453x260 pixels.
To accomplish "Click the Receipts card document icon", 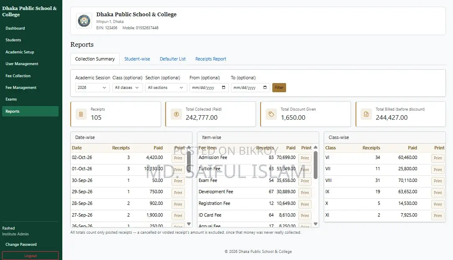I will (x=81, y=114).
